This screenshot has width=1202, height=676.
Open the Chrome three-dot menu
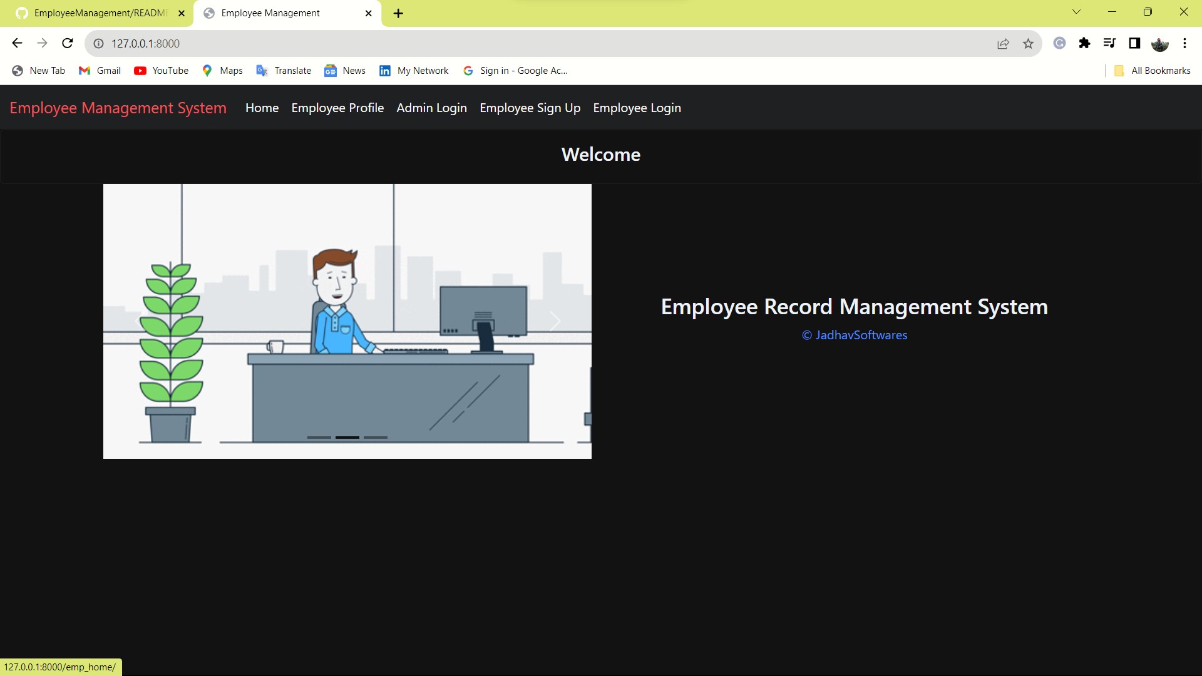tap(1184, 43)
